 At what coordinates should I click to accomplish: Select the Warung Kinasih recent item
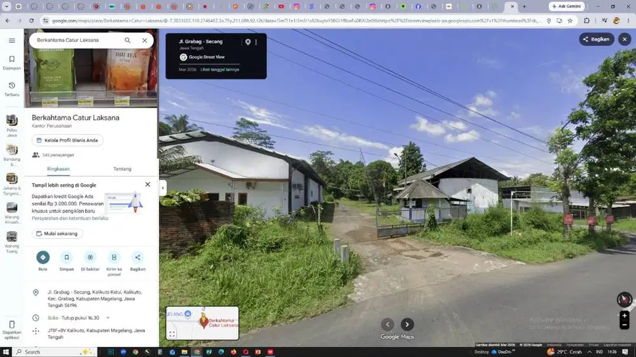click(x=11, y=213)
